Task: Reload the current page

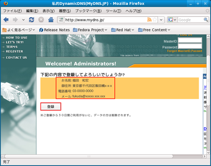Action: click(32, 20)
